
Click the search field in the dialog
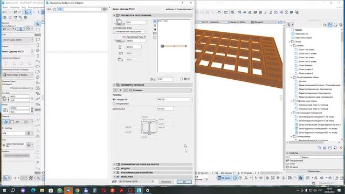(x=82, y=9)
